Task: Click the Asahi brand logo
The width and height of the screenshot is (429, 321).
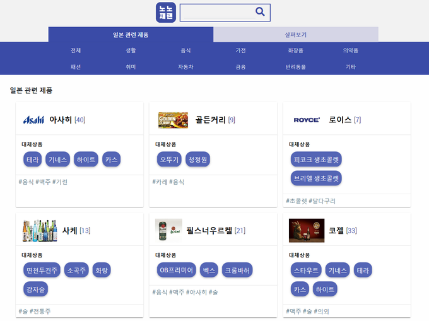Action: tap(33, 120)
